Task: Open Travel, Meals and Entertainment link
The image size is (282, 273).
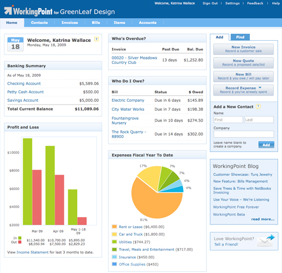Action: (147, 249)
